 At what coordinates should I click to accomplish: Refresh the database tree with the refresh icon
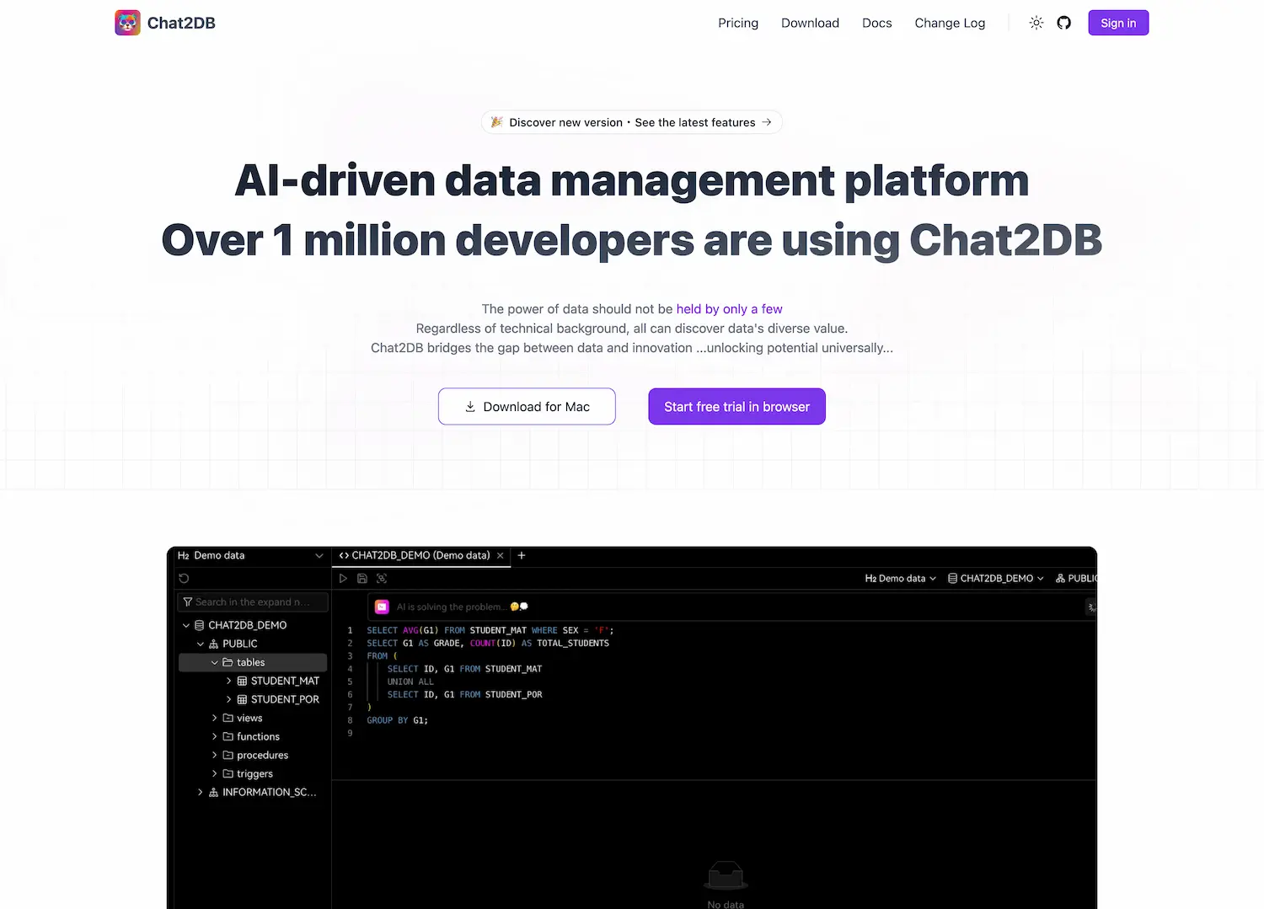[x=184, y=578]
